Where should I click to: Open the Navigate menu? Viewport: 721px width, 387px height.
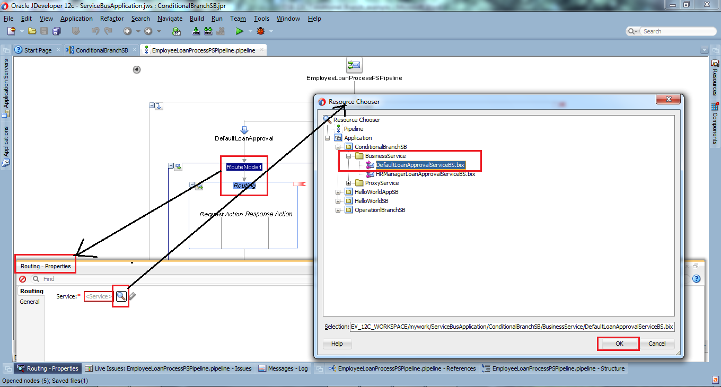[170, 19]
